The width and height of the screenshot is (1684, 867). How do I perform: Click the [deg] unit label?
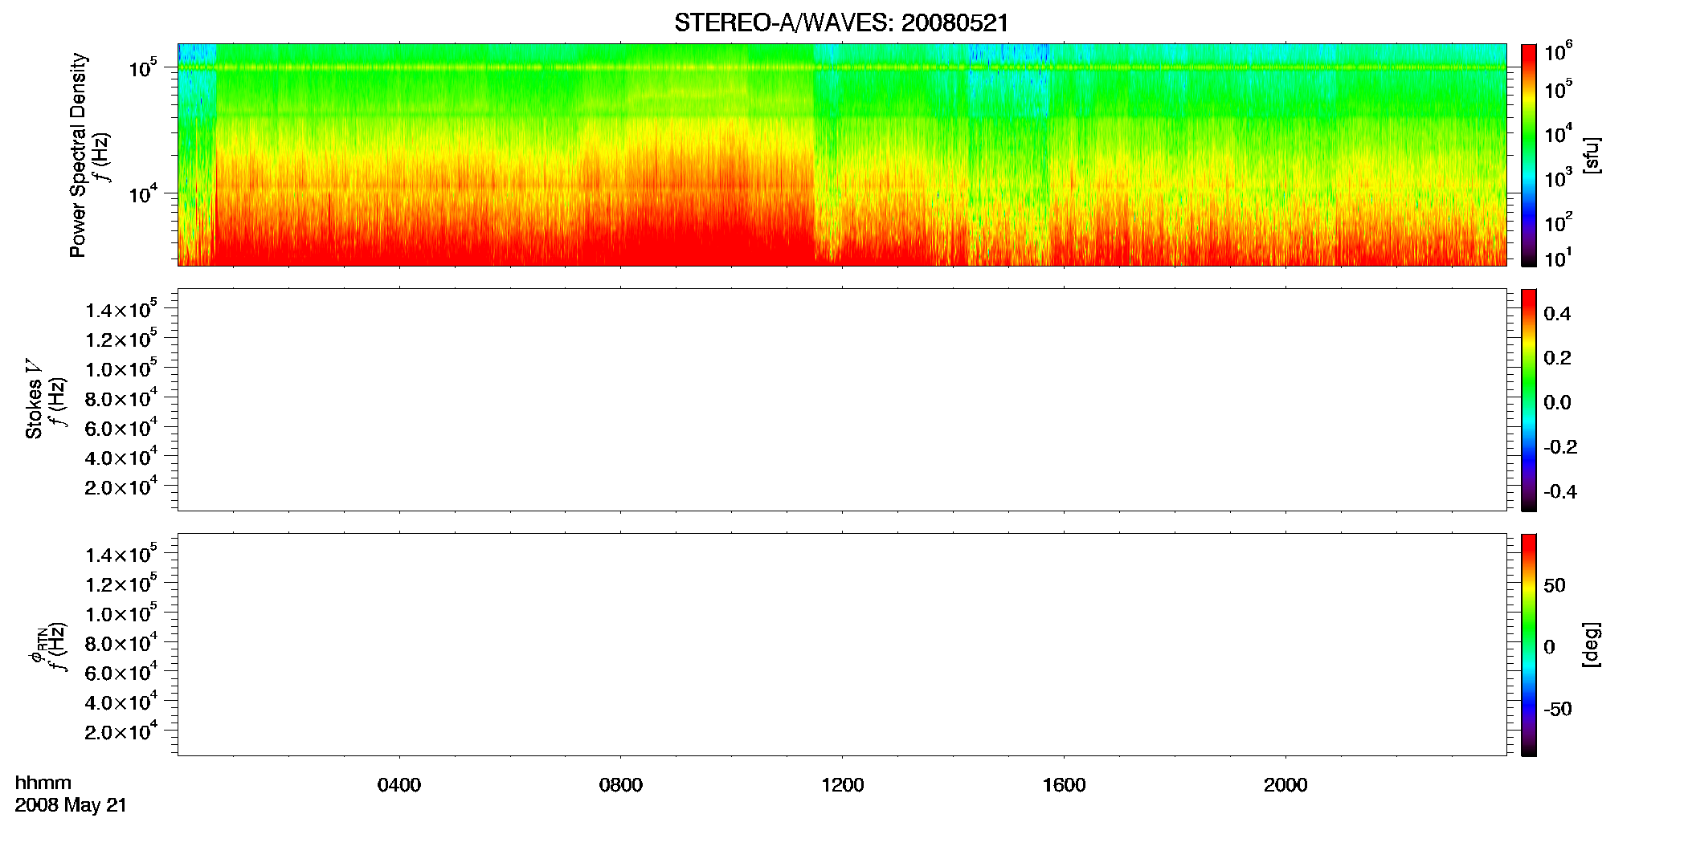tap(1592, 645)
